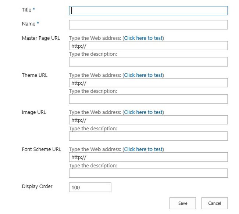
Task: Click the Title field label
Action: click(x=26, y=10)
